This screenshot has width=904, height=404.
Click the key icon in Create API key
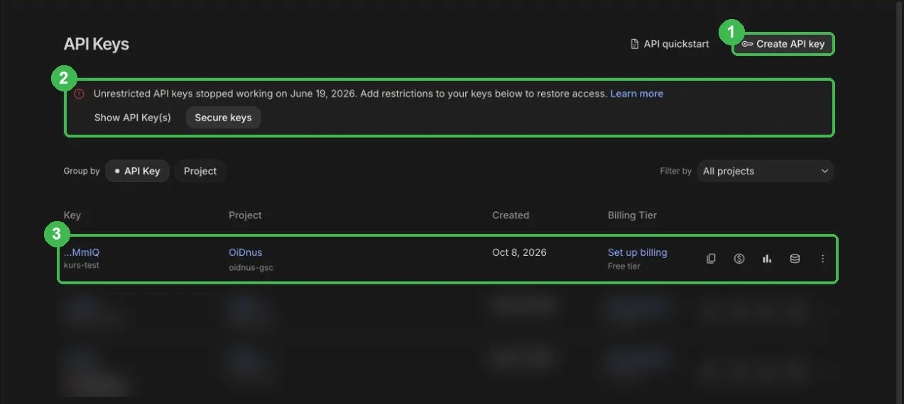click(747, 44)
